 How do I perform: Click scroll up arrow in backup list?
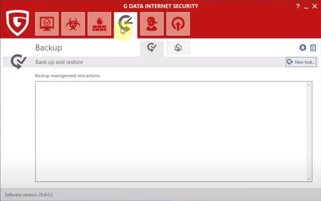(x=309, y=85)
